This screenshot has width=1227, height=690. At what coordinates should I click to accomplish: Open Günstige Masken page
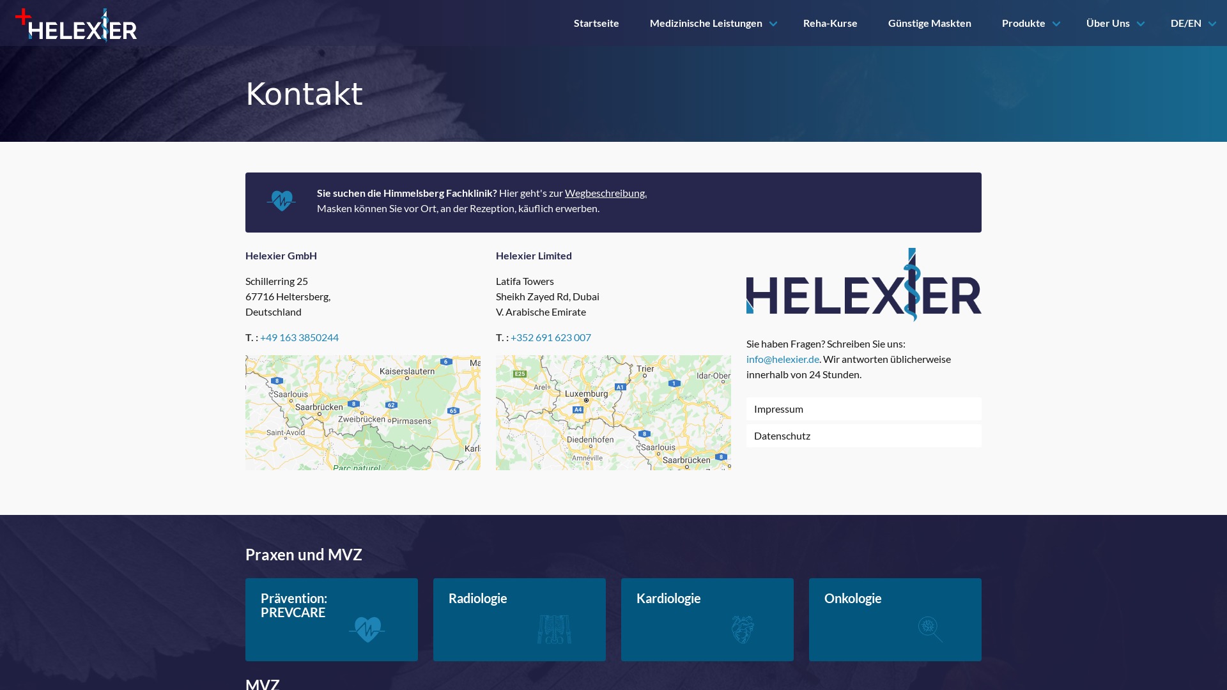930,23
